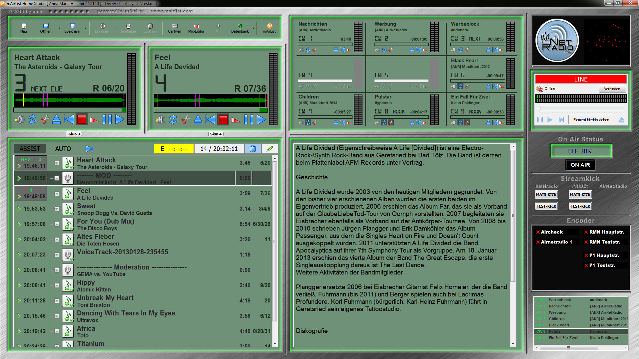Click TEST-KICK under PRIDE1
This screenshot has width=639, height=359.
point(580,206)
